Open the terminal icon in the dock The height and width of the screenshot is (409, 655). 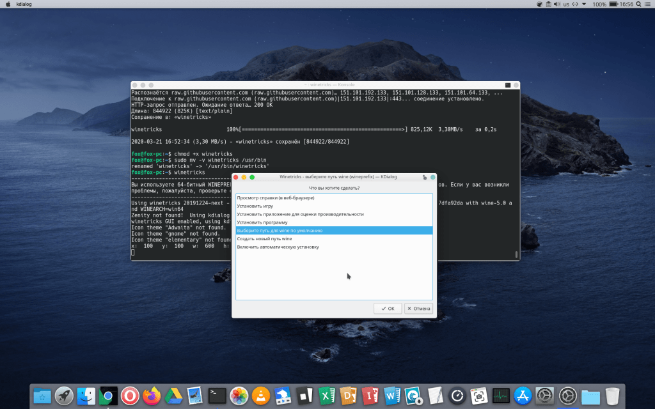(217, 396)
